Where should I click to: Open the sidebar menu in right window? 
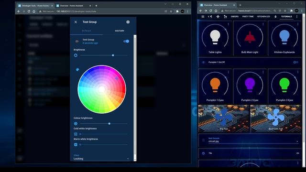click(203, 17)
